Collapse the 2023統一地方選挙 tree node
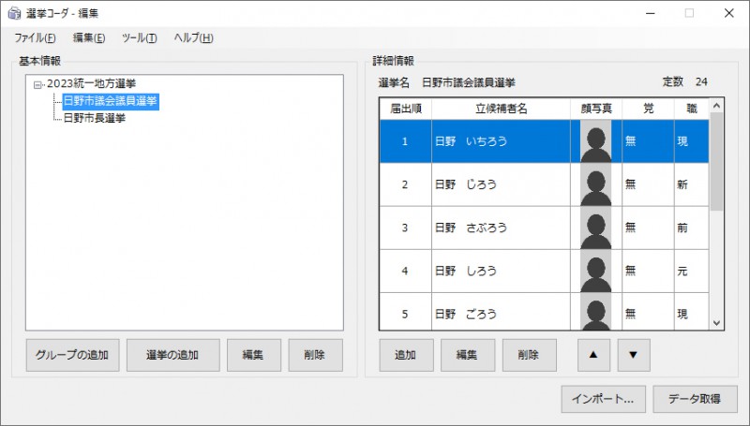Screen dimensions: 750x426 pyautogui.click(x=37, y=85)
